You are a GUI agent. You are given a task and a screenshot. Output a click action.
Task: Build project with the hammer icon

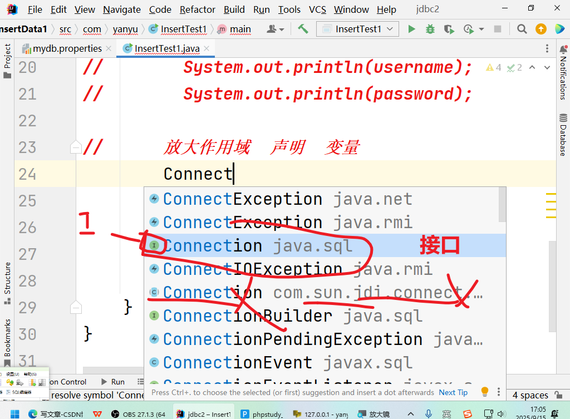(303, 29)
